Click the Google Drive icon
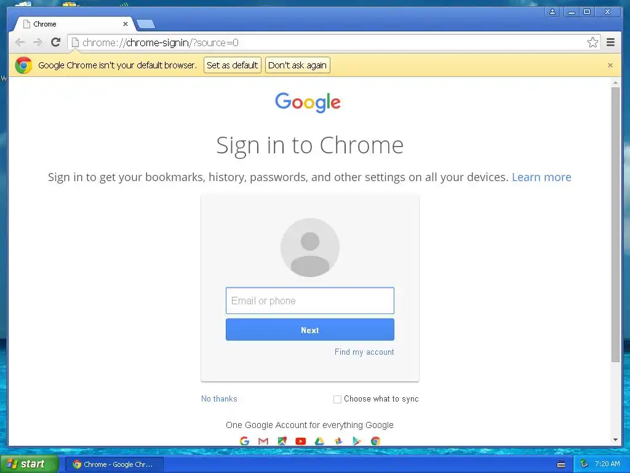630x473 pixels. click(x=319, y=441)
